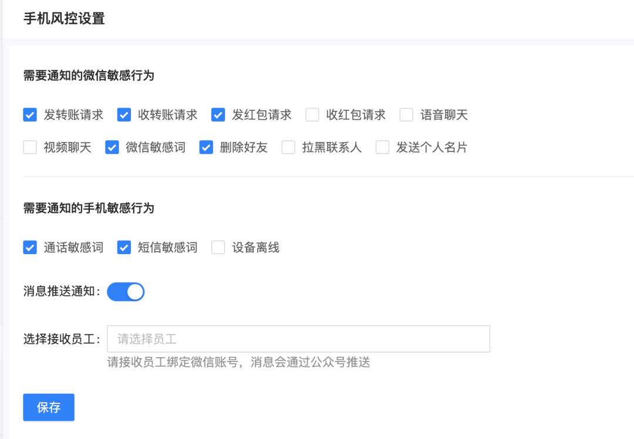
Task: Uncheck the 发红包请求 checkbox
Action: tap(218, 114)
